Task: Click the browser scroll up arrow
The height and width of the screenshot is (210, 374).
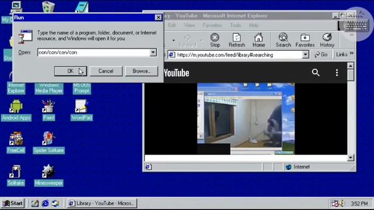Action: [351, 66]
